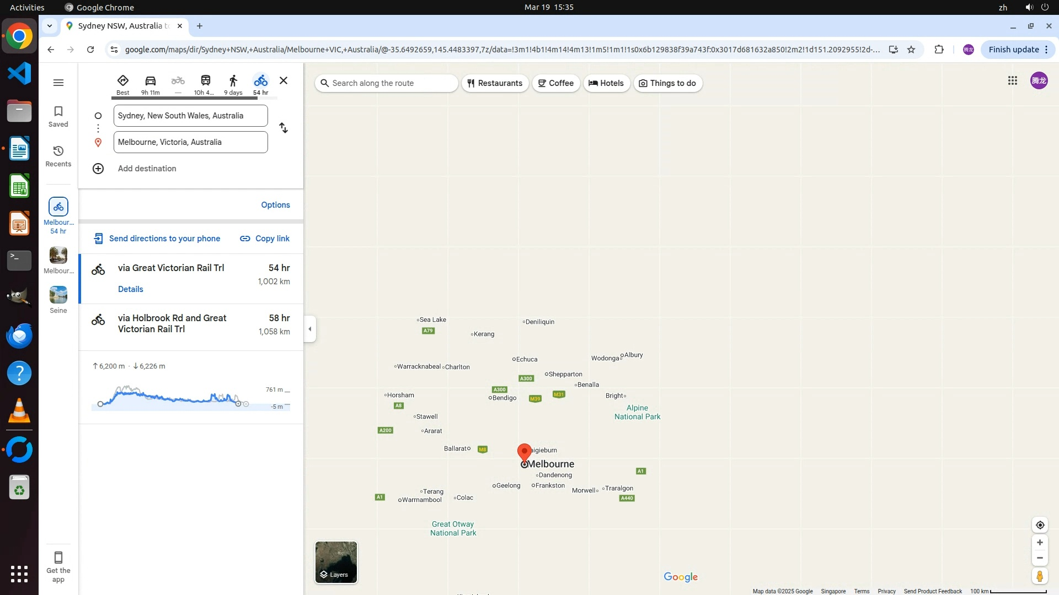Open the Layers map thumbnail
This screenshot has height=595, width=1059.
click(336, 562)
